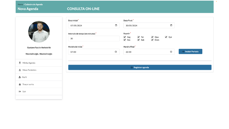Click the people icon beside Meus Pacientes
This screenshot has height=129, width=229.
click(x=20, y=70)
